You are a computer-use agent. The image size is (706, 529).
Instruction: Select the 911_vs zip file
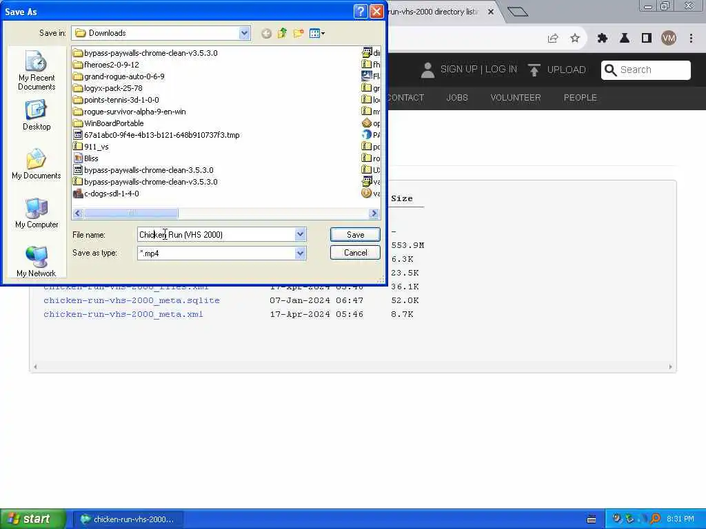pos(91,147)
